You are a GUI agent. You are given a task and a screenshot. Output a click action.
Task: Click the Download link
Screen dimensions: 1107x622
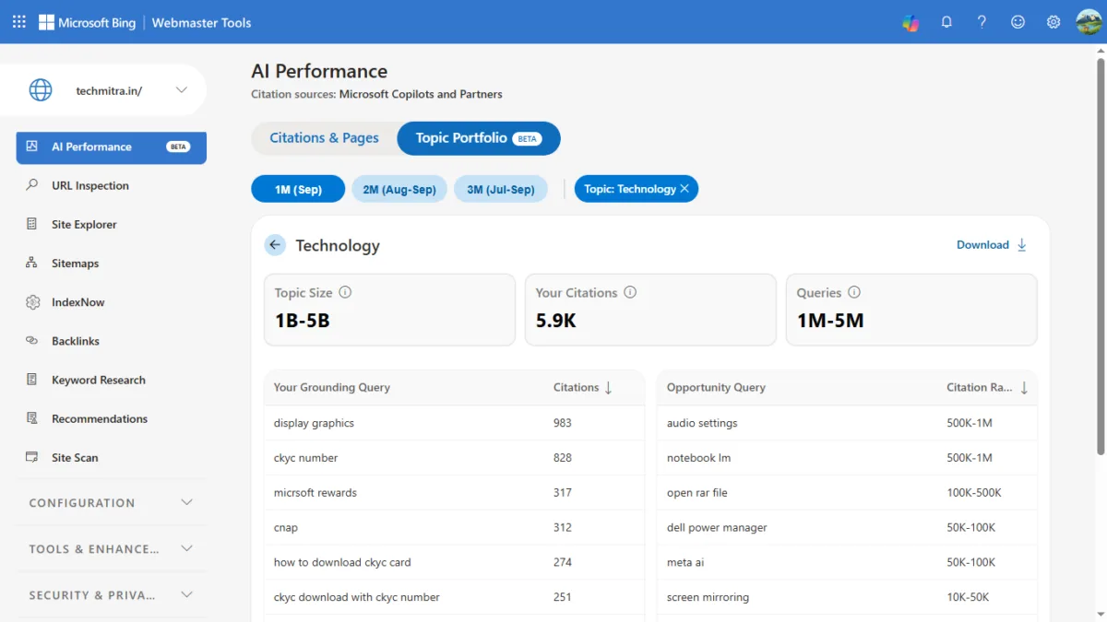982,245
